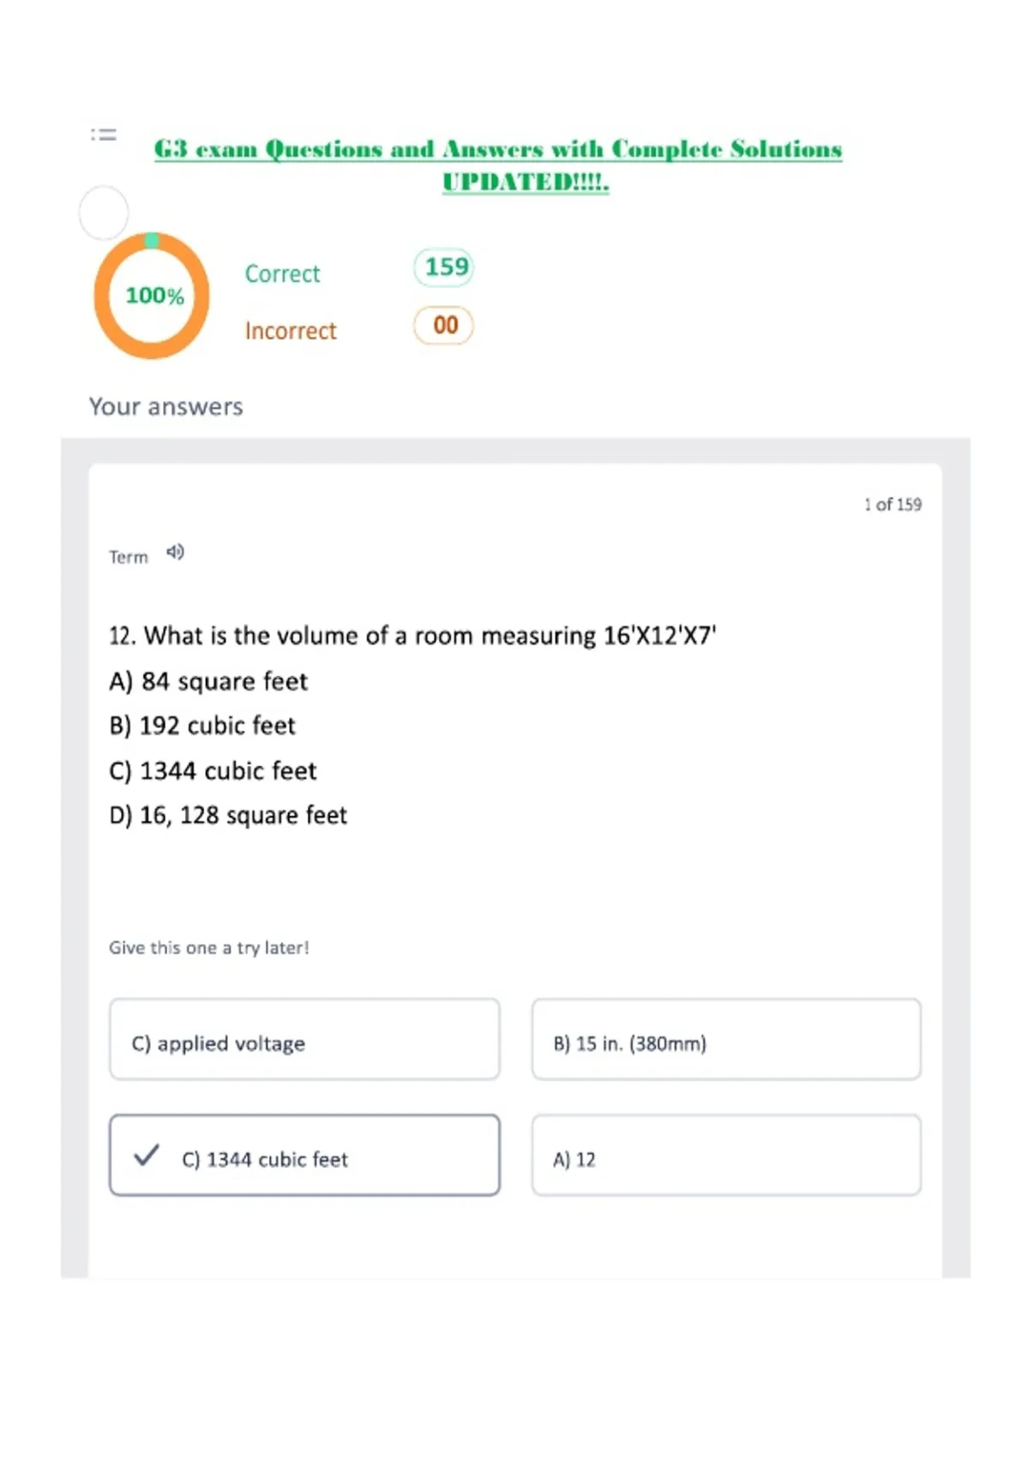Click the Correct label

tap(282, 274)
